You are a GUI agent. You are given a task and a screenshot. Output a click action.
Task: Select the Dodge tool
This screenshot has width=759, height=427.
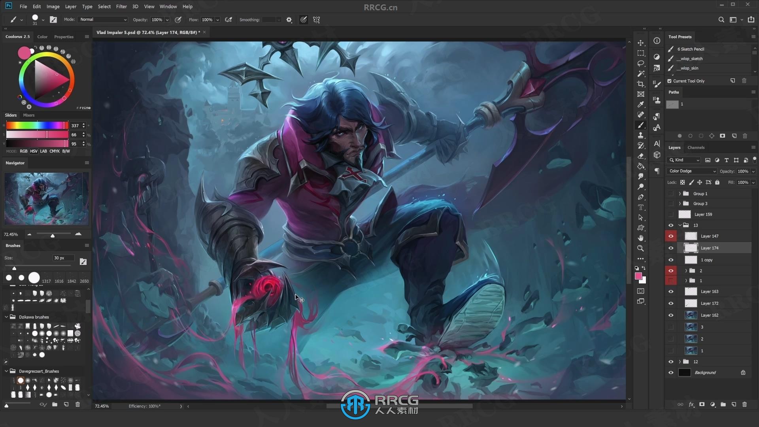(641, 187)
